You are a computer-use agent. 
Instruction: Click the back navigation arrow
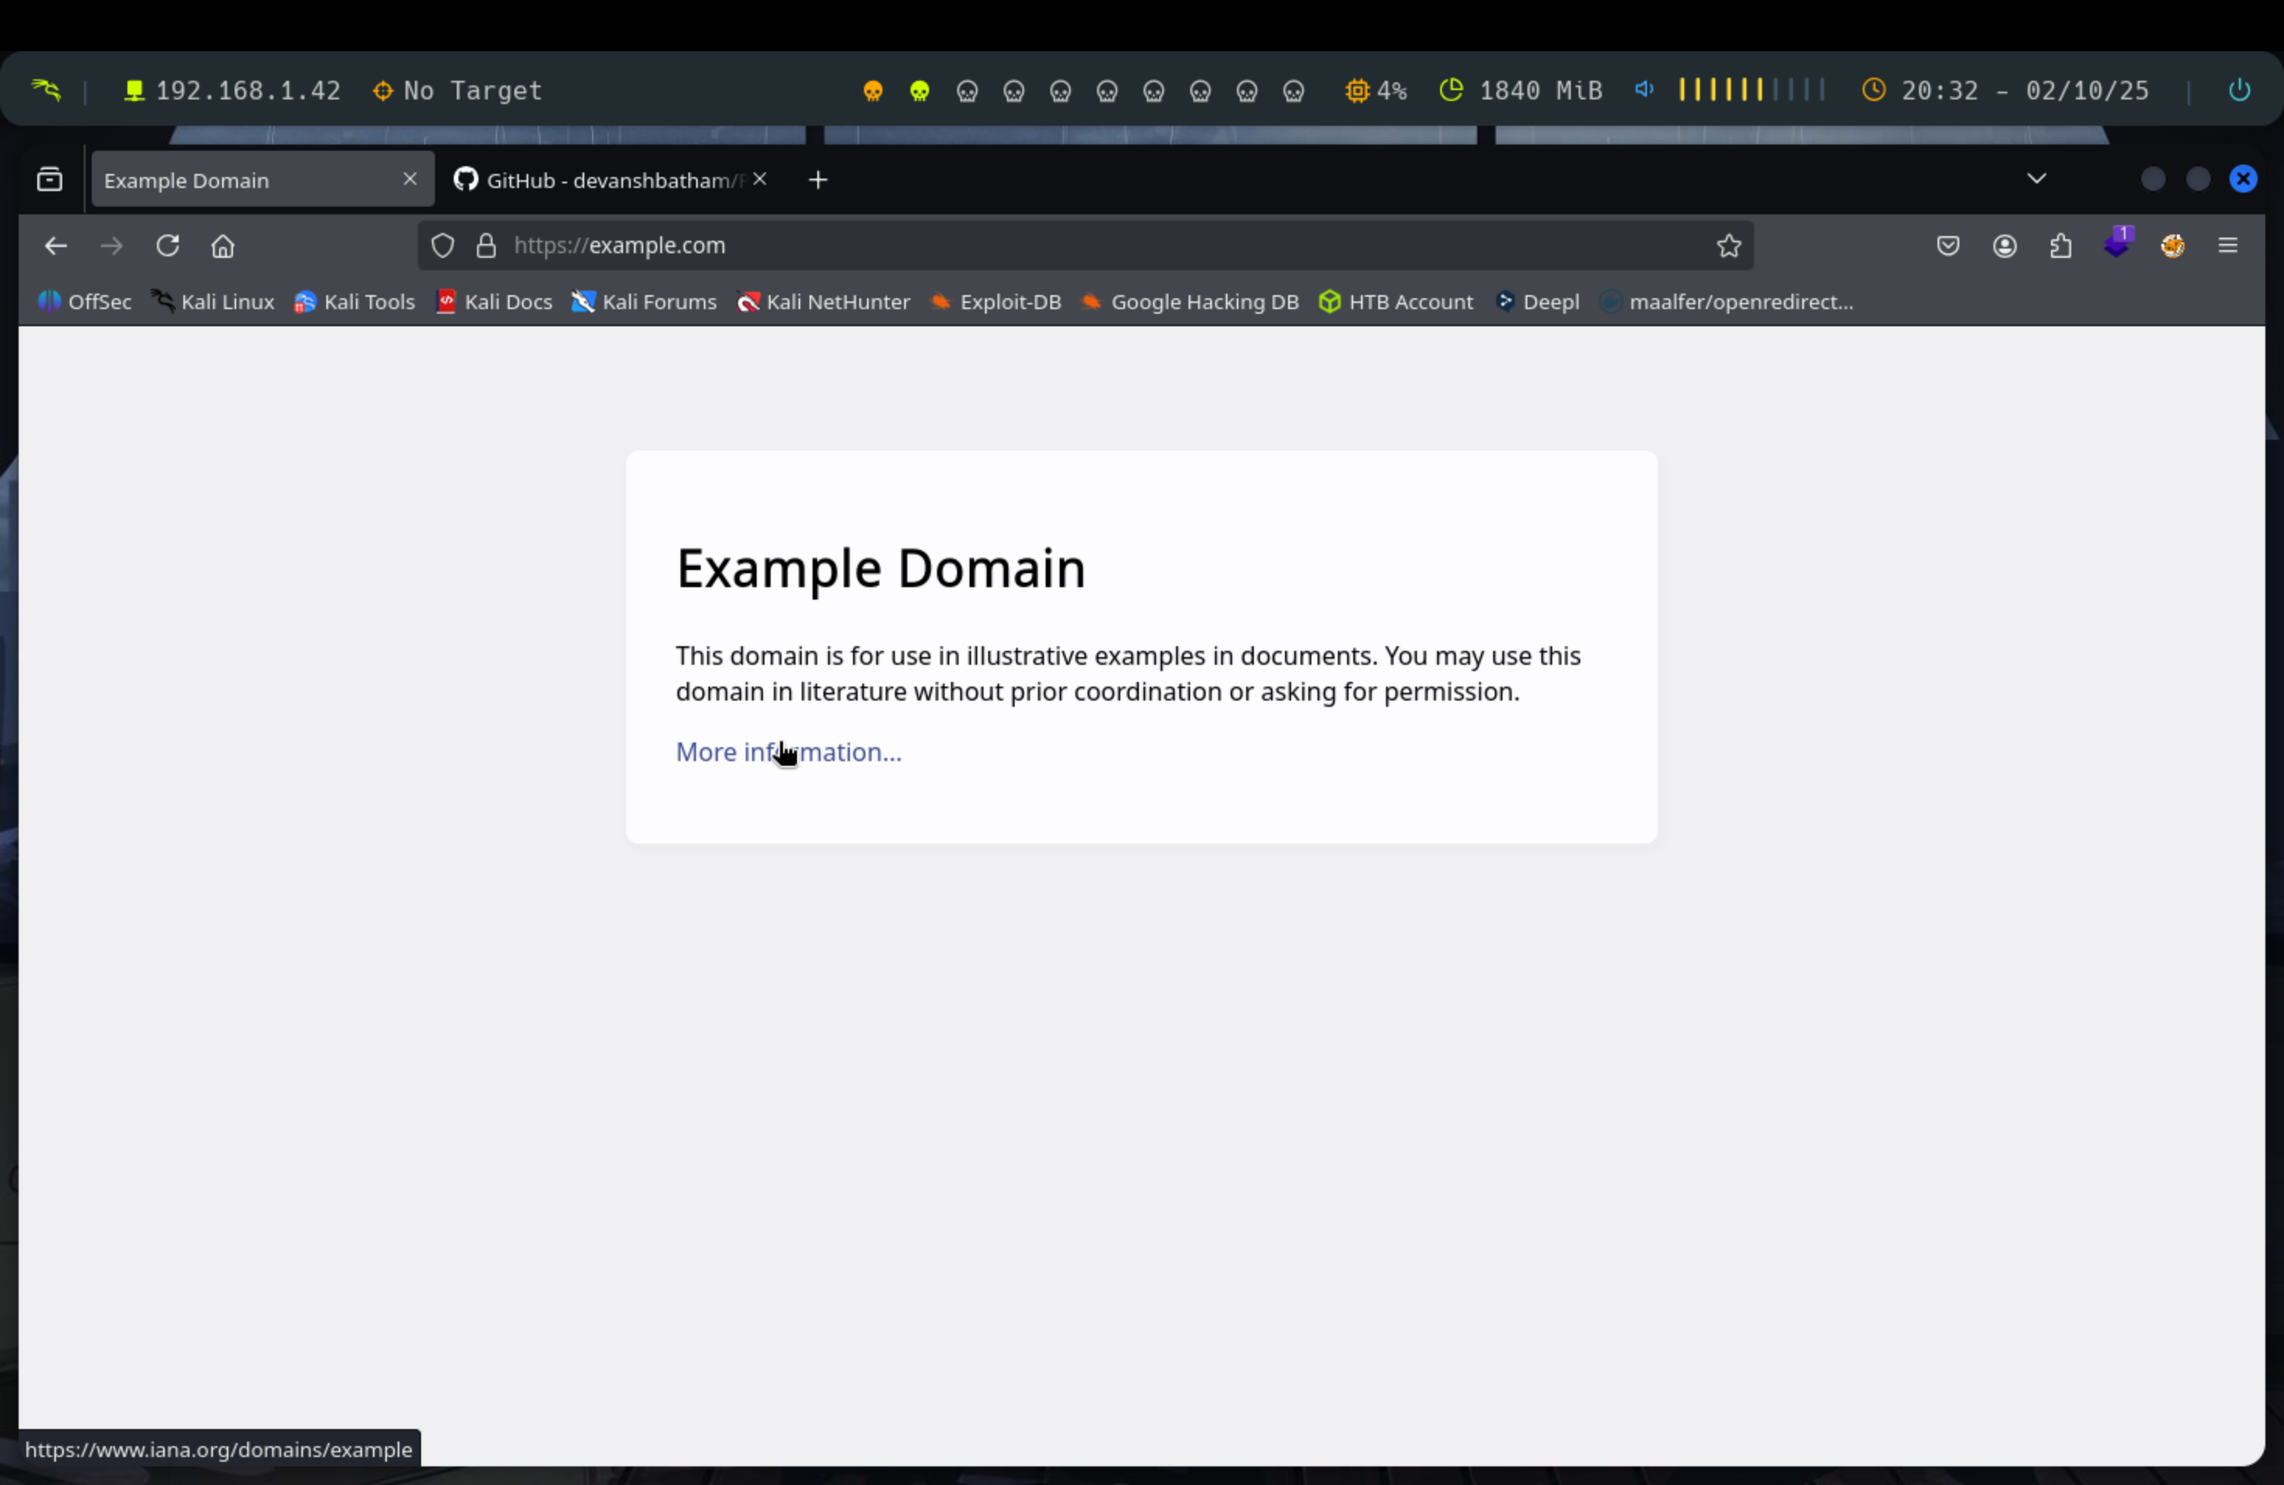[56, 245]
